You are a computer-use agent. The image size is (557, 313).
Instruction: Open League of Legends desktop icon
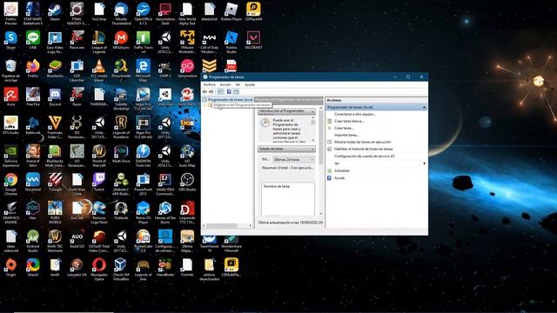[x=98, y=42]
